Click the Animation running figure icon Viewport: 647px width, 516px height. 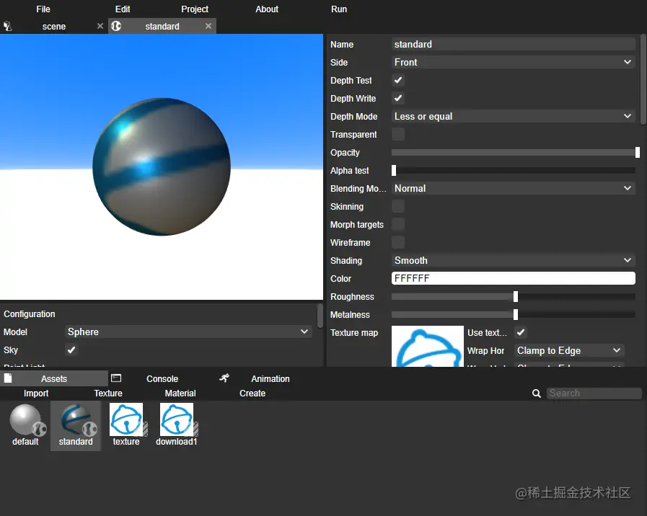pyautogui.click(x=224, y=378)
